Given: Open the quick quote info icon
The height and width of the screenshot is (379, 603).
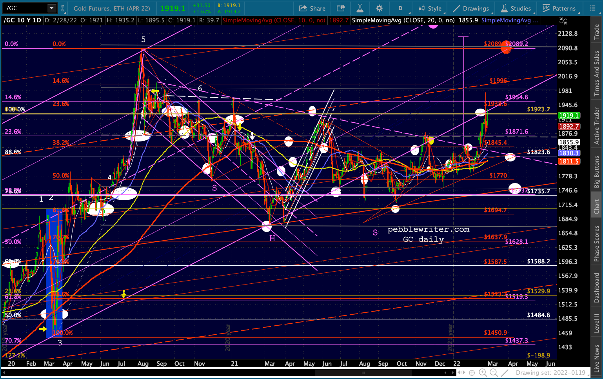Looking at the screenshot, I should [x=341, y=8].
